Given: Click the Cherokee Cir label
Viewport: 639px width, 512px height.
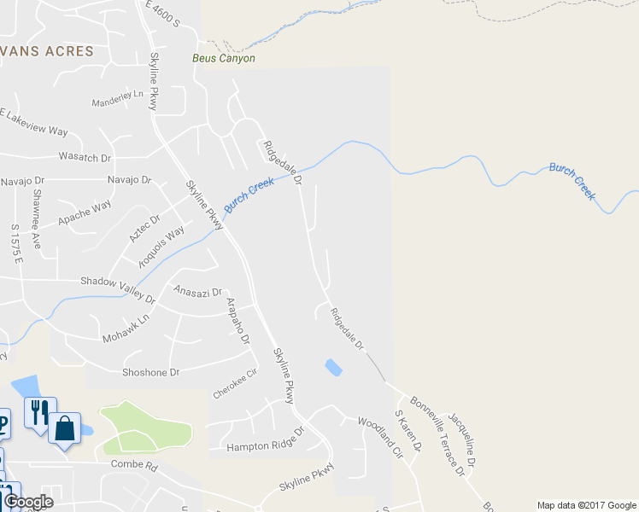Looking at the screenshot, I should 235,383.
